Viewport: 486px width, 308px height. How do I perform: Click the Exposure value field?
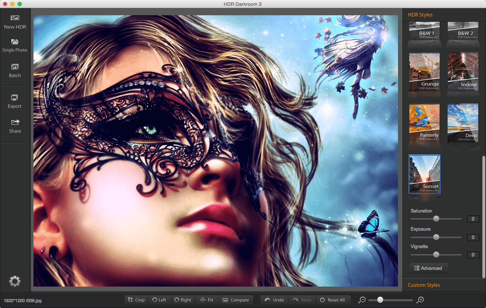pyautogui.click(x=473, y=238)
